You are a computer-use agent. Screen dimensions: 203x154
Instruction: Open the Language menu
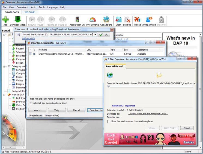pos(52,7)
